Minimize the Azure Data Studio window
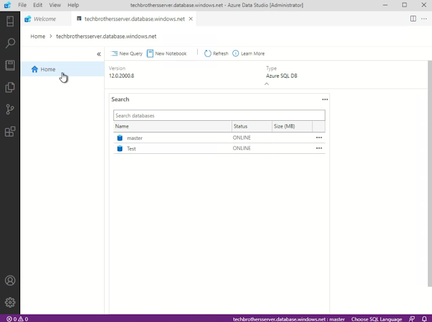 click(x=385, y=5)
